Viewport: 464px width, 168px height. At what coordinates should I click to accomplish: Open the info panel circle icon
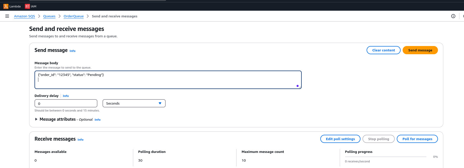453,16
